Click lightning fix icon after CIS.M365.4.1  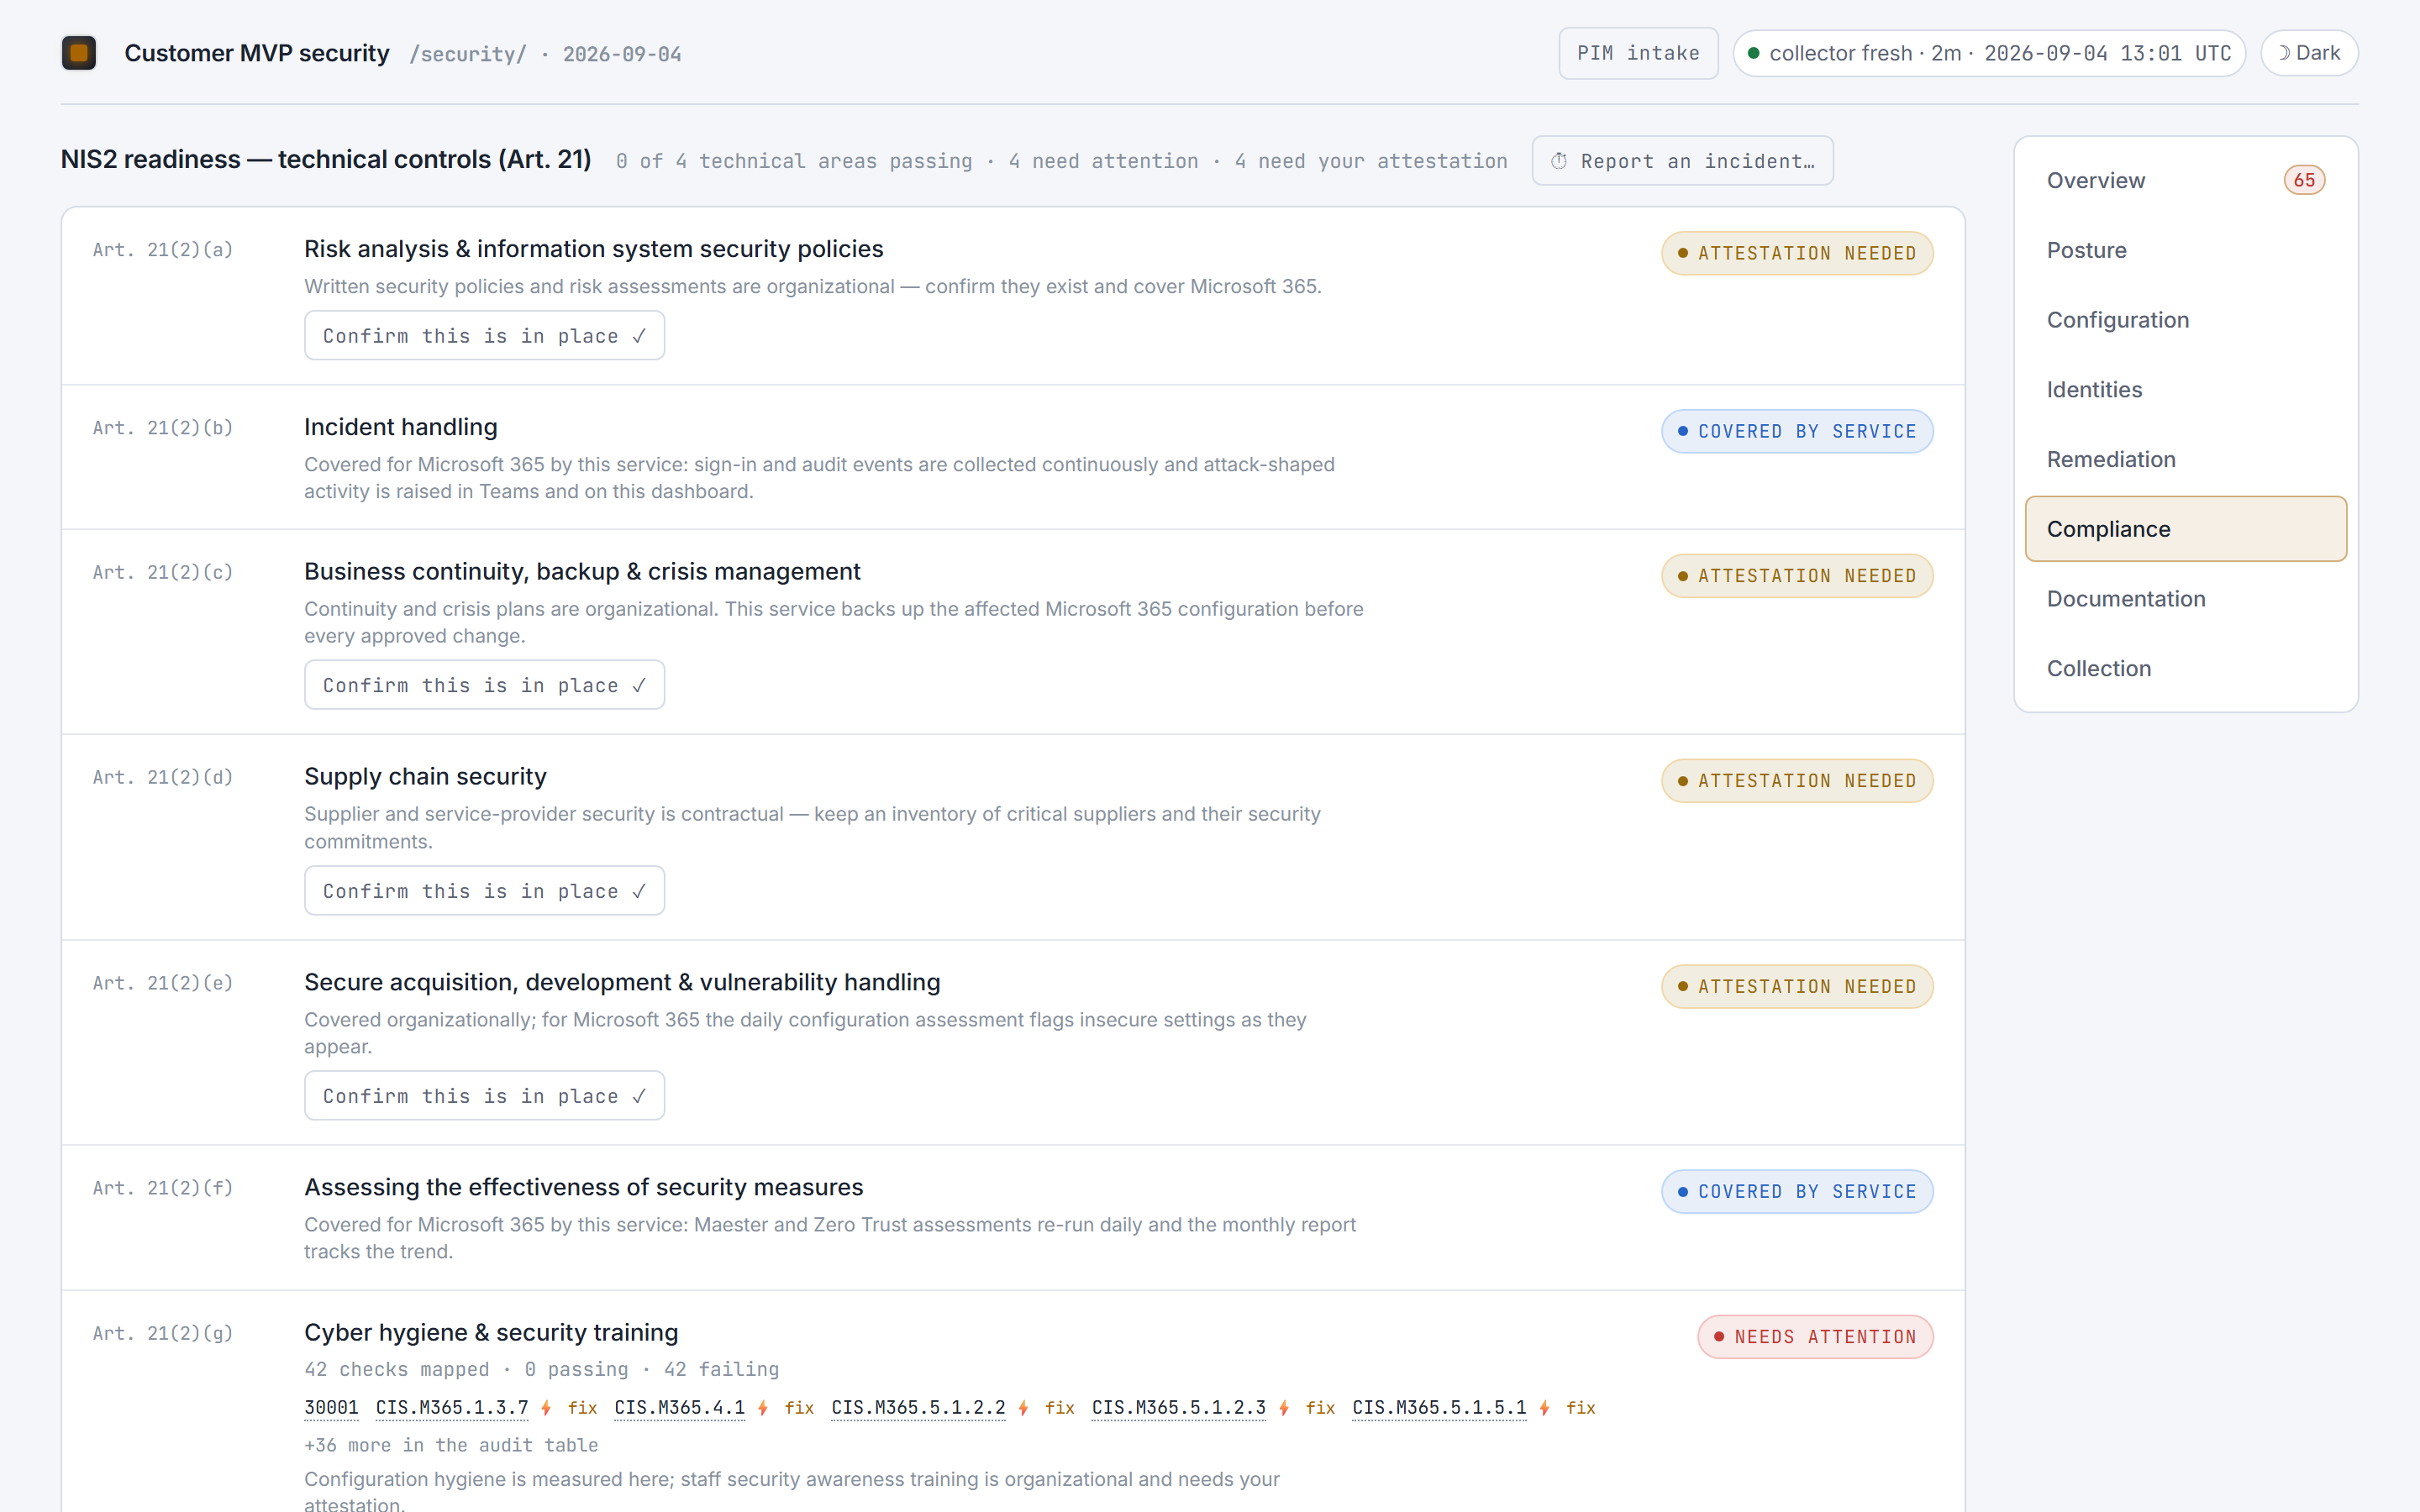[785, 1408]
